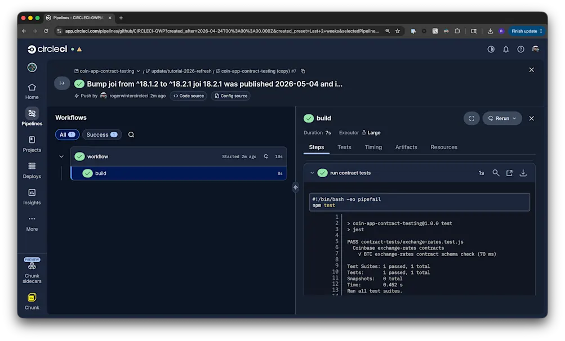Click the npm test command box
Viewport: 565px width, 341px height.
pyautogui.click(x=420, y=202)
